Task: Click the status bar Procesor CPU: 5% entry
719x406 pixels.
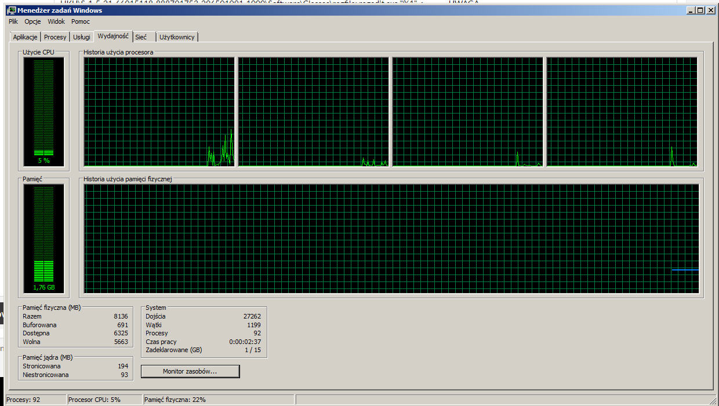Action: click(104, 400)
